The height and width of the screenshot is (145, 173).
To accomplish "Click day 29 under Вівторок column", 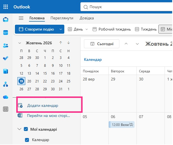I will 122,94.
